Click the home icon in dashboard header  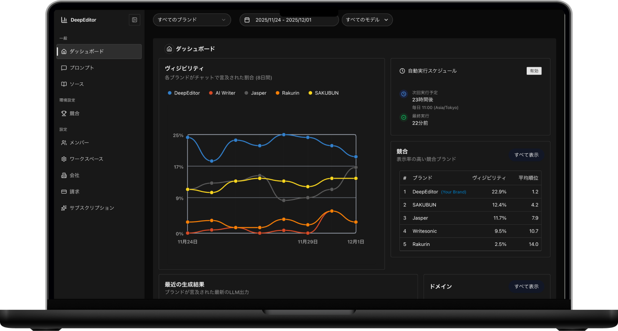coord(169,49)
